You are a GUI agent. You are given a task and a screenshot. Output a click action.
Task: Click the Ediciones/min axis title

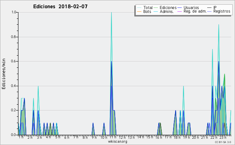4,74
